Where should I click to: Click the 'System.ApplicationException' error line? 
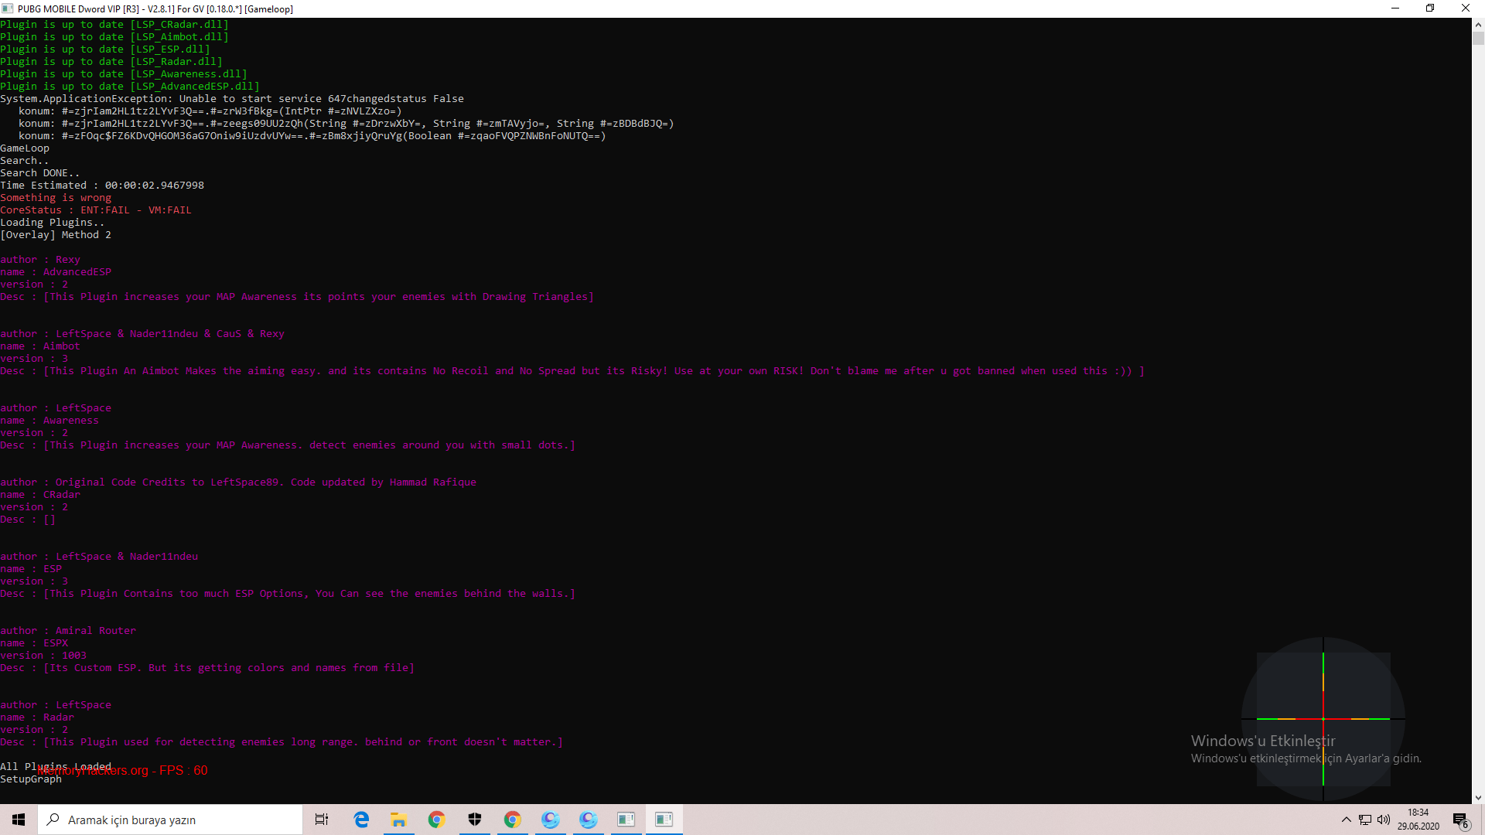(232, 99)
